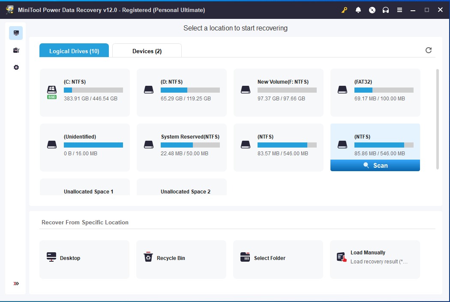The width and height of the screenshot is (450, 302).
Task: Click C: drive usage bar
Action: pos(93,90)
